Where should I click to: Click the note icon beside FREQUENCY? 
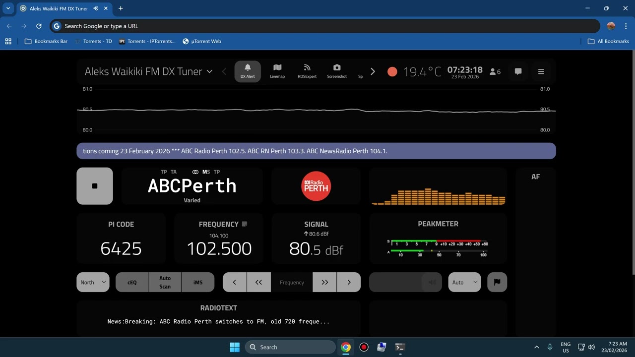tap(245, 224)
